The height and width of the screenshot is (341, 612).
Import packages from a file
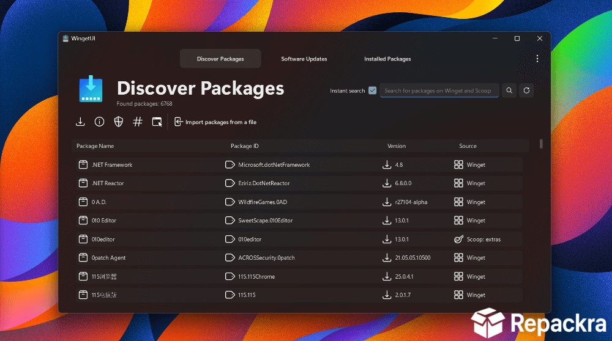(x=215, y=122)
